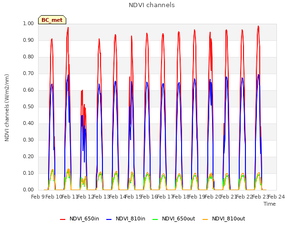
Task: Click the orange NDVI_810out legend swatch
Action: pyautogui.click(x=205, y=219)
